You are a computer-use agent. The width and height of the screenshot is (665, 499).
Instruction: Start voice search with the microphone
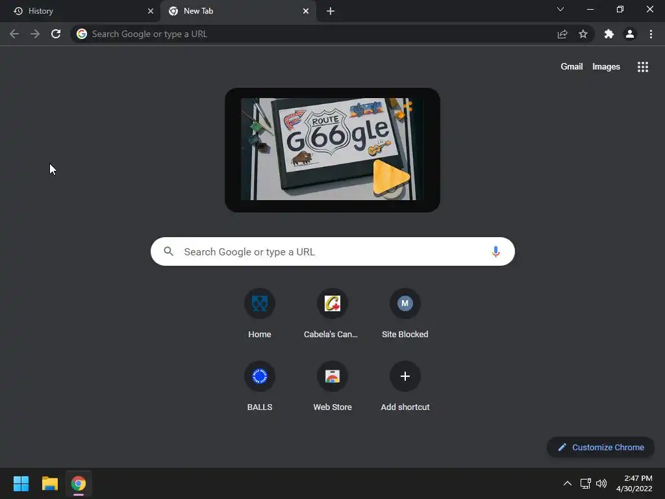pos(496,251)
